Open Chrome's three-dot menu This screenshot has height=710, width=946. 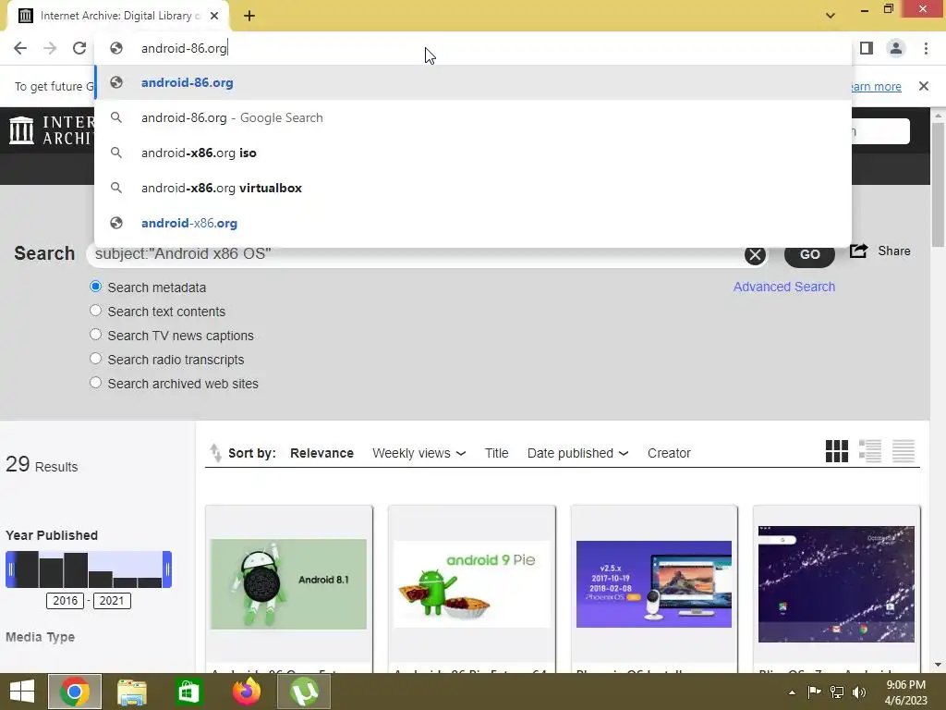click(926, 48)
